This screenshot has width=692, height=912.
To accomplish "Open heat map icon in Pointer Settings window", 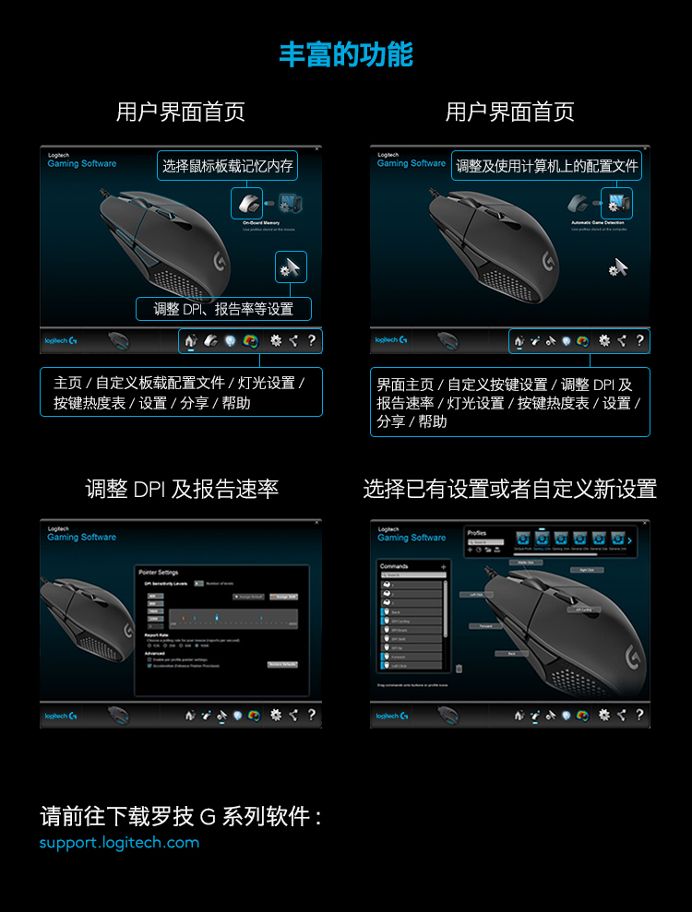I will (254, 716).
